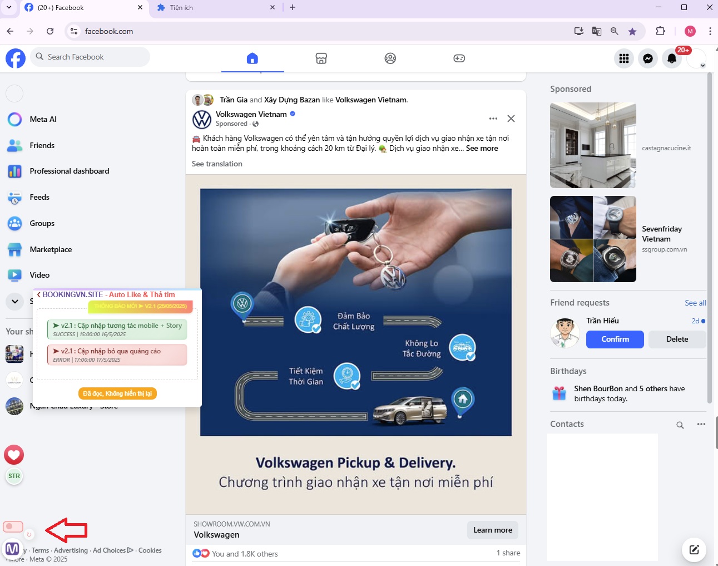
Task: Open the notifications bell
Action: pos(672,58)
